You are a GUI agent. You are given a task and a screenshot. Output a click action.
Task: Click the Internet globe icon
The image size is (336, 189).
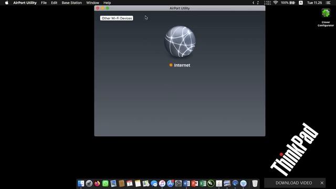point(180,42)
